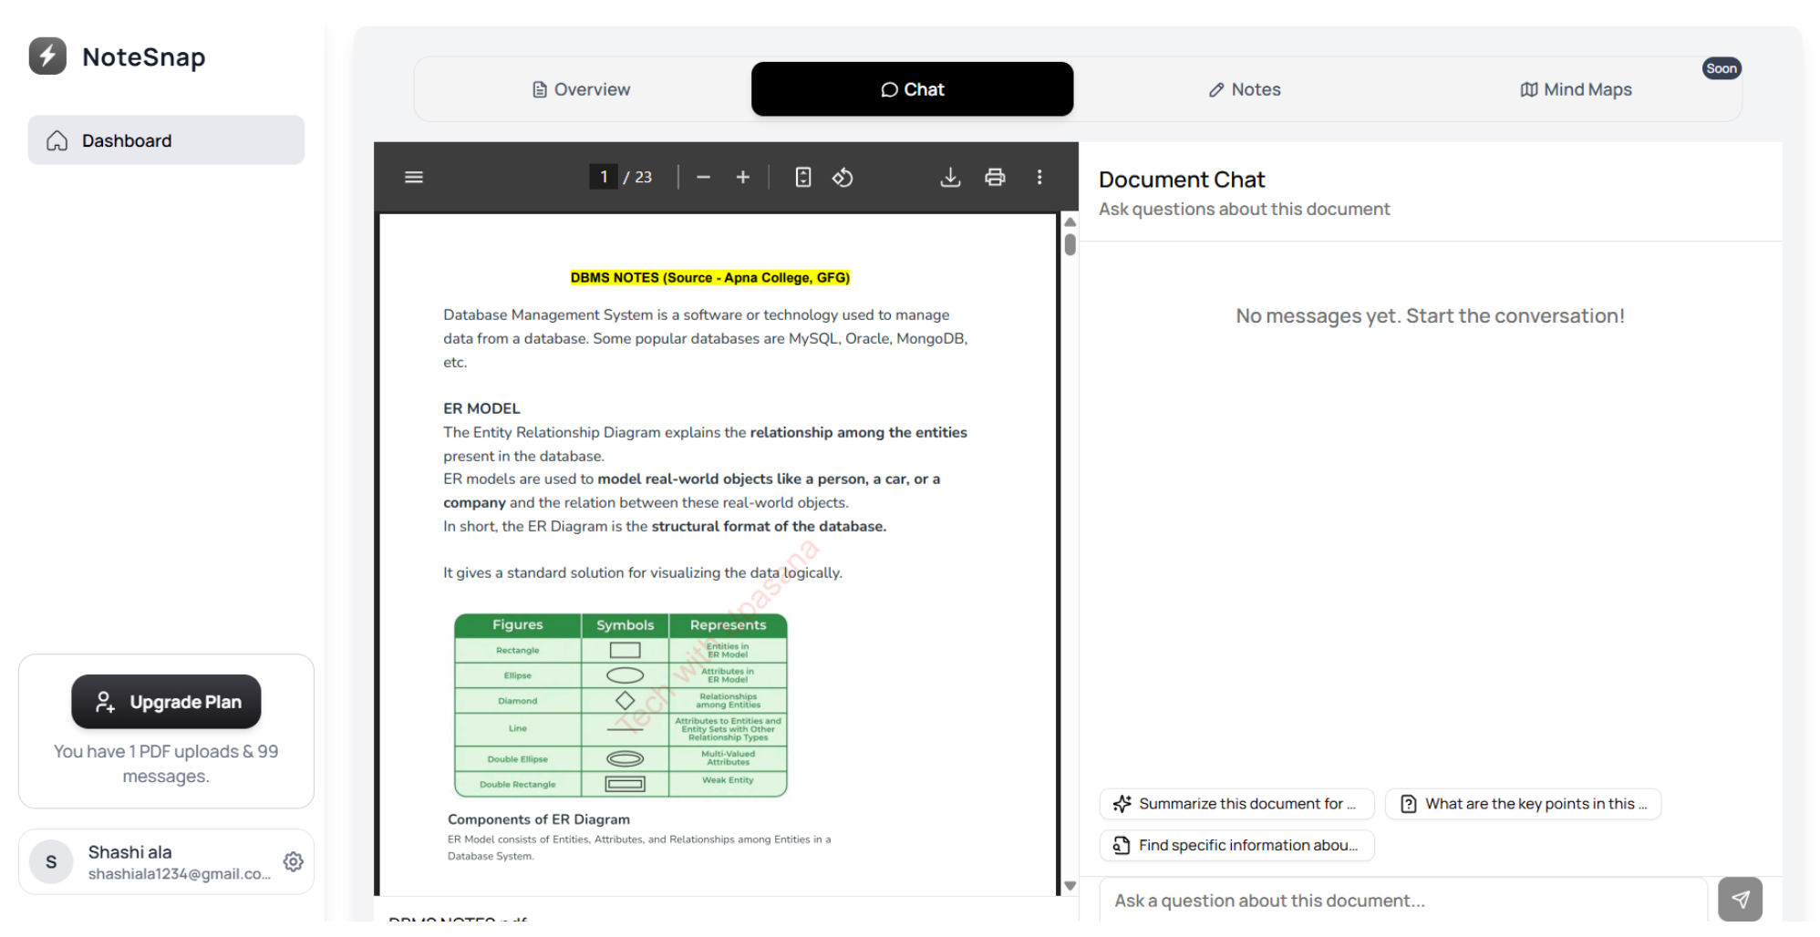1820x937 pixels.
Task: Switch to the Overview tab
Action: pos(581,89)
